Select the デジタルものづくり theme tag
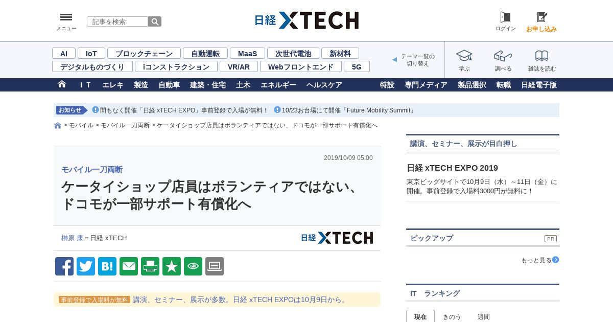The width and height of the screenshot is (613, 322). click(x=92, y=66)
